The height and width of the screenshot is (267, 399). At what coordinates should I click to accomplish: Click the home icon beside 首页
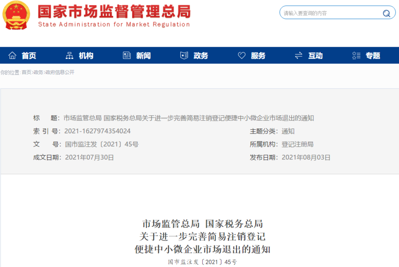(x=13, y=55)
